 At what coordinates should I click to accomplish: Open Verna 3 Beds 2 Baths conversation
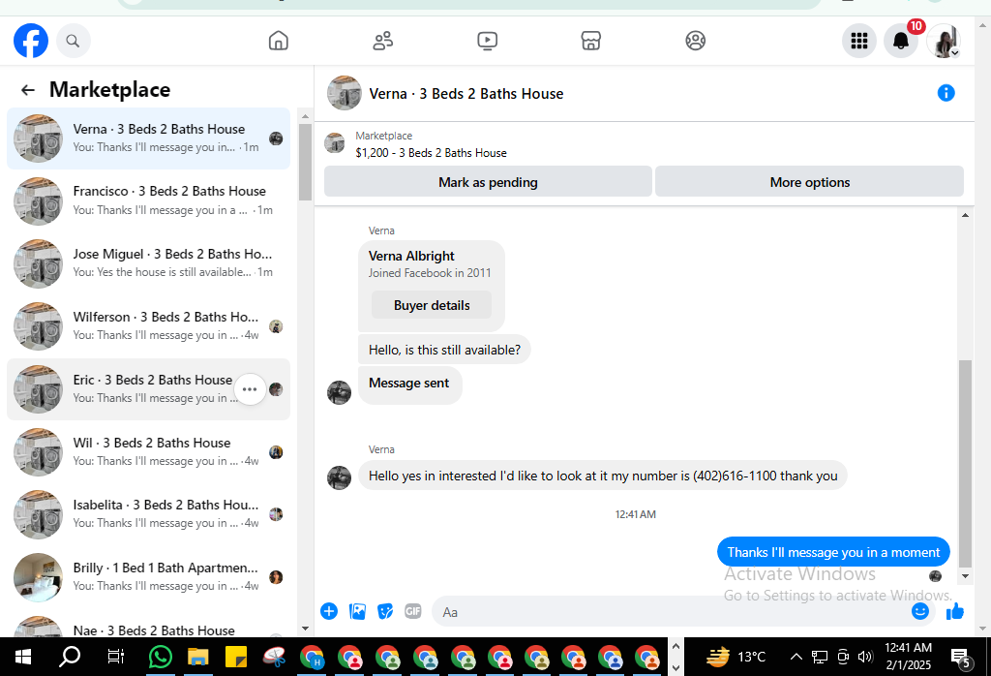tap(148, 138)
